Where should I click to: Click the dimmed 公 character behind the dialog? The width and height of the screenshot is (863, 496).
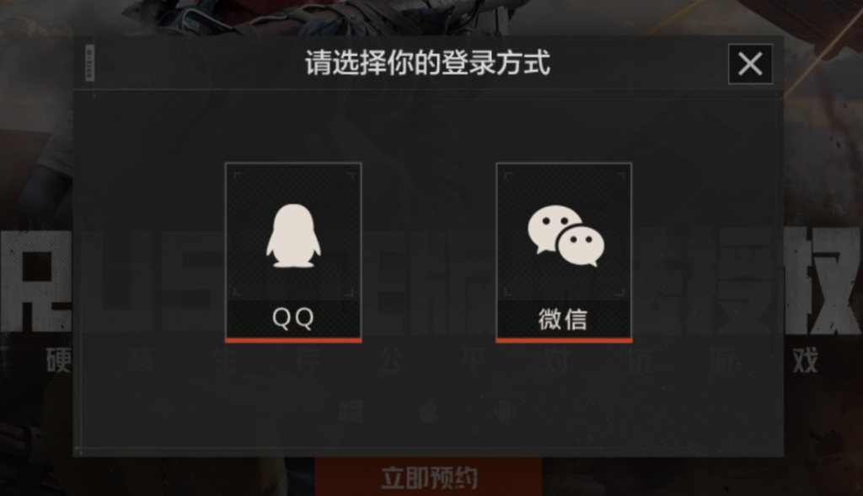[391, 361]
